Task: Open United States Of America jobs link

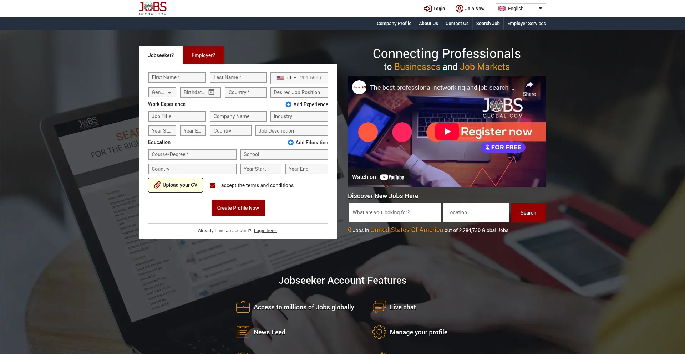Action: [x=407, y=230]
